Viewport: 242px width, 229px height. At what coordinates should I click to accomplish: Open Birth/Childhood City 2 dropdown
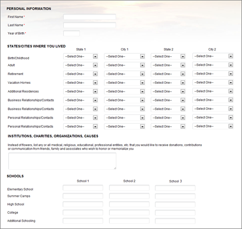(x=213, y=56)
